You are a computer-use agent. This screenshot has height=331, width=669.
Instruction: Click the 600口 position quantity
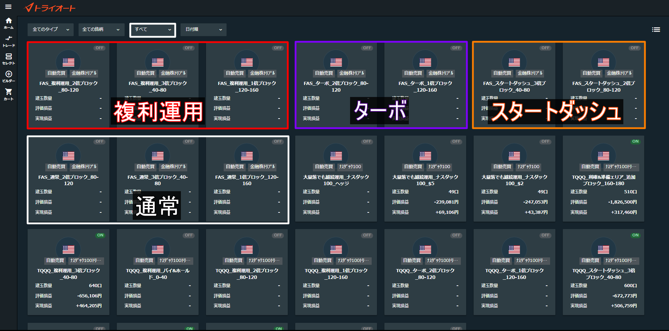click(630, 286)
